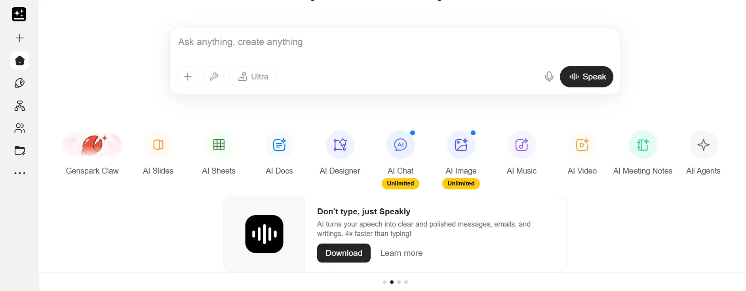
Task: Click the Unlimited badge under AI Image
Action: [461, 183]
